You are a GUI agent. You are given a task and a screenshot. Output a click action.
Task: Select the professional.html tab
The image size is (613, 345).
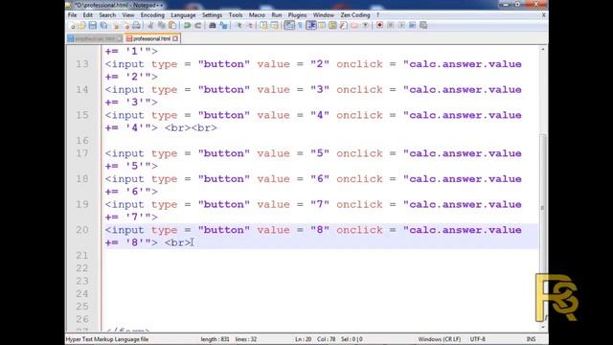click(x=151, y=38)
